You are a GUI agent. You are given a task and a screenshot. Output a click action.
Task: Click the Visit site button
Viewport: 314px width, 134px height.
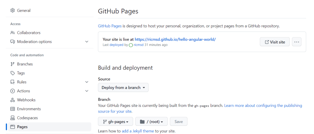(x=275, y=42)
